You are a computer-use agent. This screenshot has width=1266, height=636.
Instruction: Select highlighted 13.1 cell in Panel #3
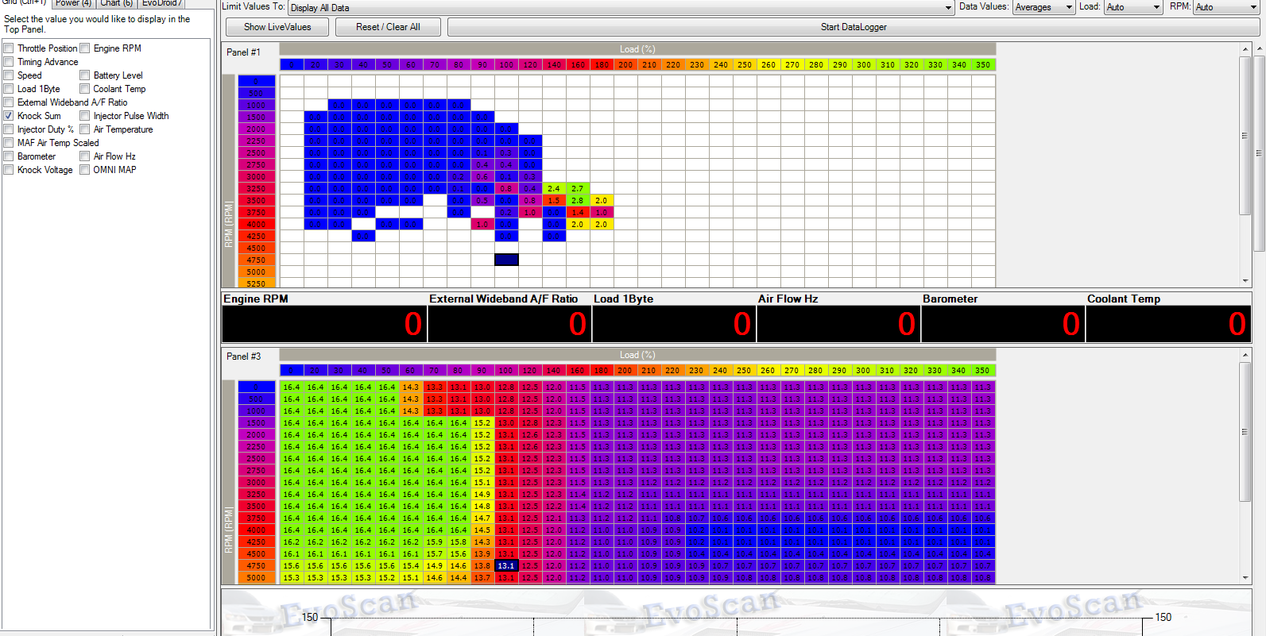click(506, 565)
